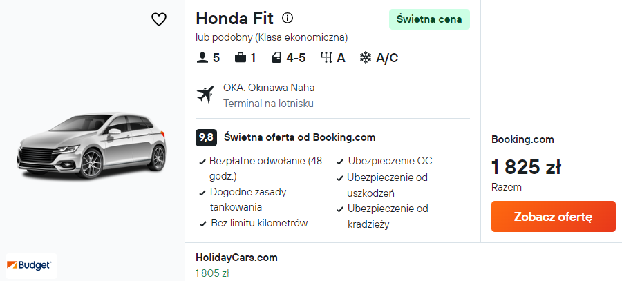Click Bezpłatne odwołanie (48 godz.) feature
The image size is (622, 281).
[x=265, y=161]
